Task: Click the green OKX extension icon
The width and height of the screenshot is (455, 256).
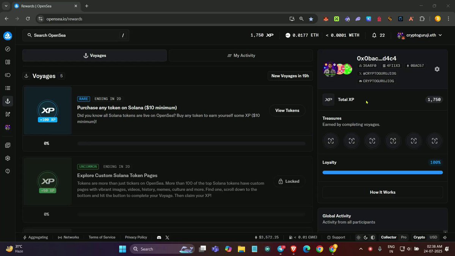Action: [336, 19]
